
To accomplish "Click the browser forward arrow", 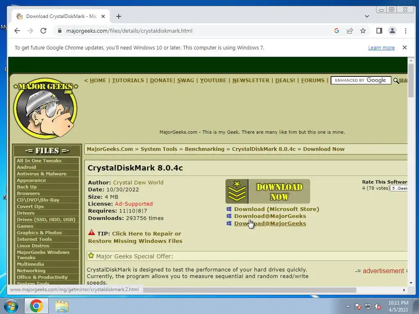I will [x=30, y=31].
